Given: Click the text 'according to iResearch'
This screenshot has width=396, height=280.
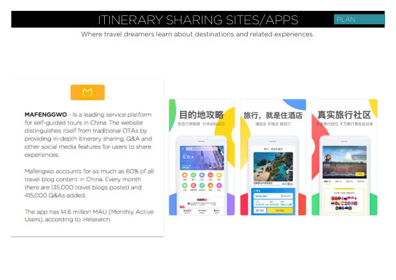Looking at the screenshot, I should click(x=78, y=219).
